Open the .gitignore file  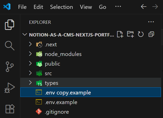[x=57, y=112]
